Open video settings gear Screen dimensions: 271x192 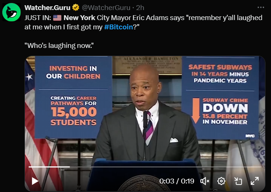[x=221, y=181]
